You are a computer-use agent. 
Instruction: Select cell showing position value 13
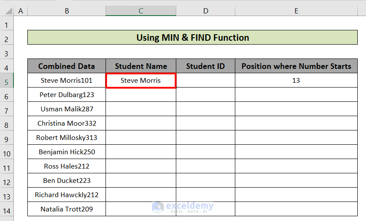point(296,80)
